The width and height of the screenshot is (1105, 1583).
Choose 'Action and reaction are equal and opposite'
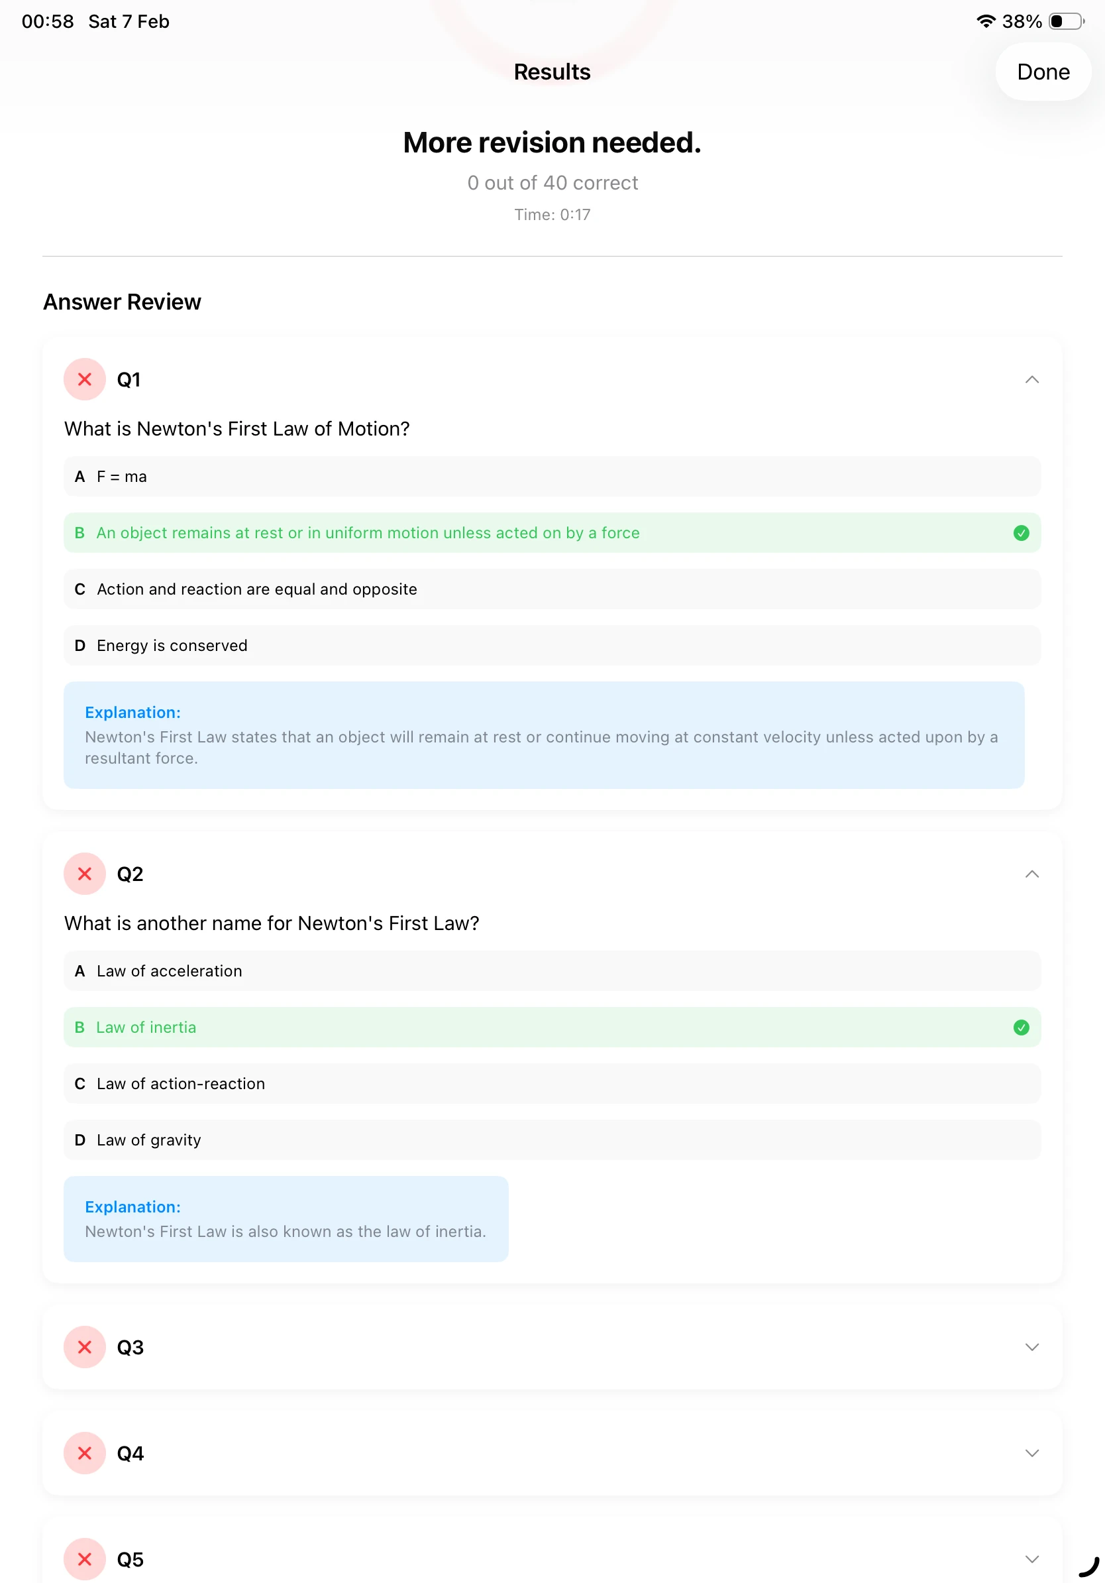point(551,589)
